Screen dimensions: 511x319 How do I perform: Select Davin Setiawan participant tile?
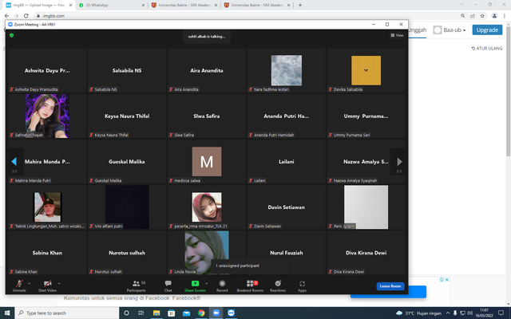click(x=287, y=207)
